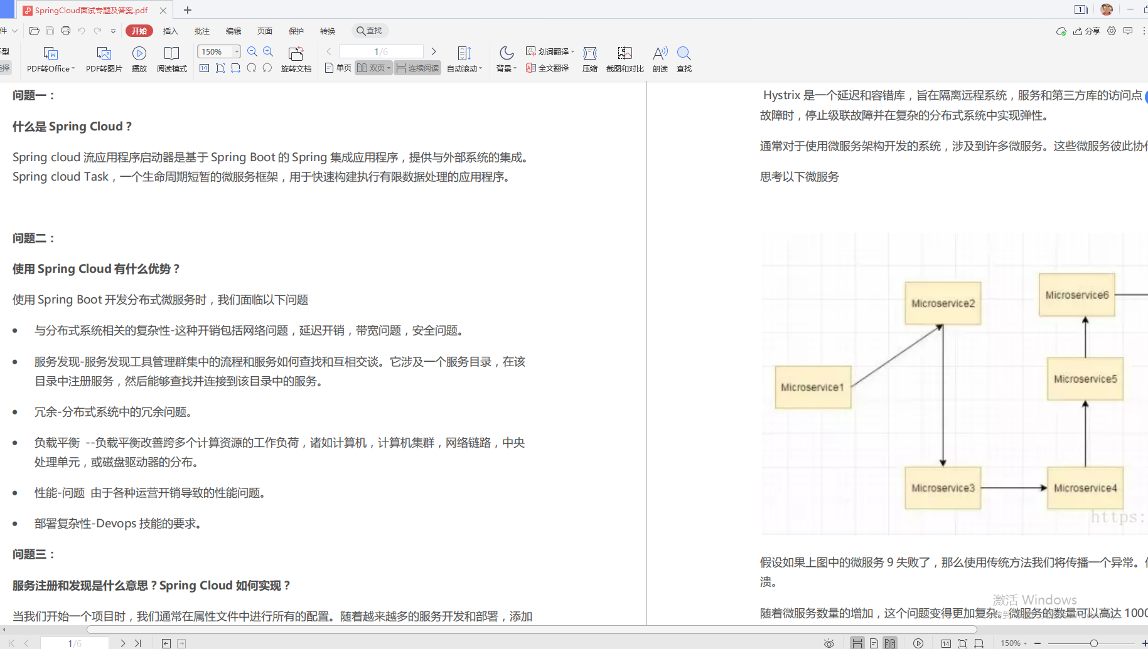Image resolution: width=1148 pixels, height=649 pixels.
Task: Redo the last action
Action: coord(97,31)
